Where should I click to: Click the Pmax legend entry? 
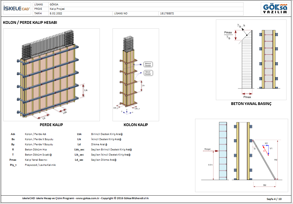13,160
